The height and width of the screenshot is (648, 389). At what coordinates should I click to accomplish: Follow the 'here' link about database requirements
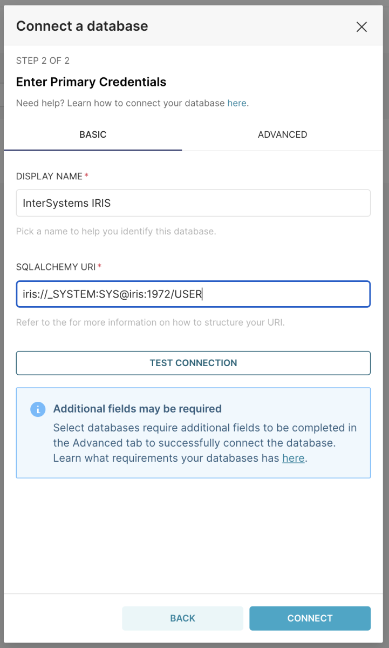[294, 458]
